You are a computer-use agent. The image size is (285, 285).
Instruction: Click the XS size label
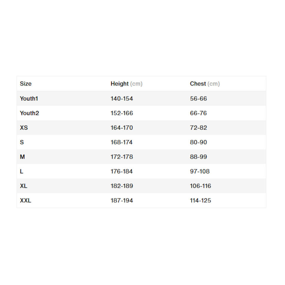24,128
